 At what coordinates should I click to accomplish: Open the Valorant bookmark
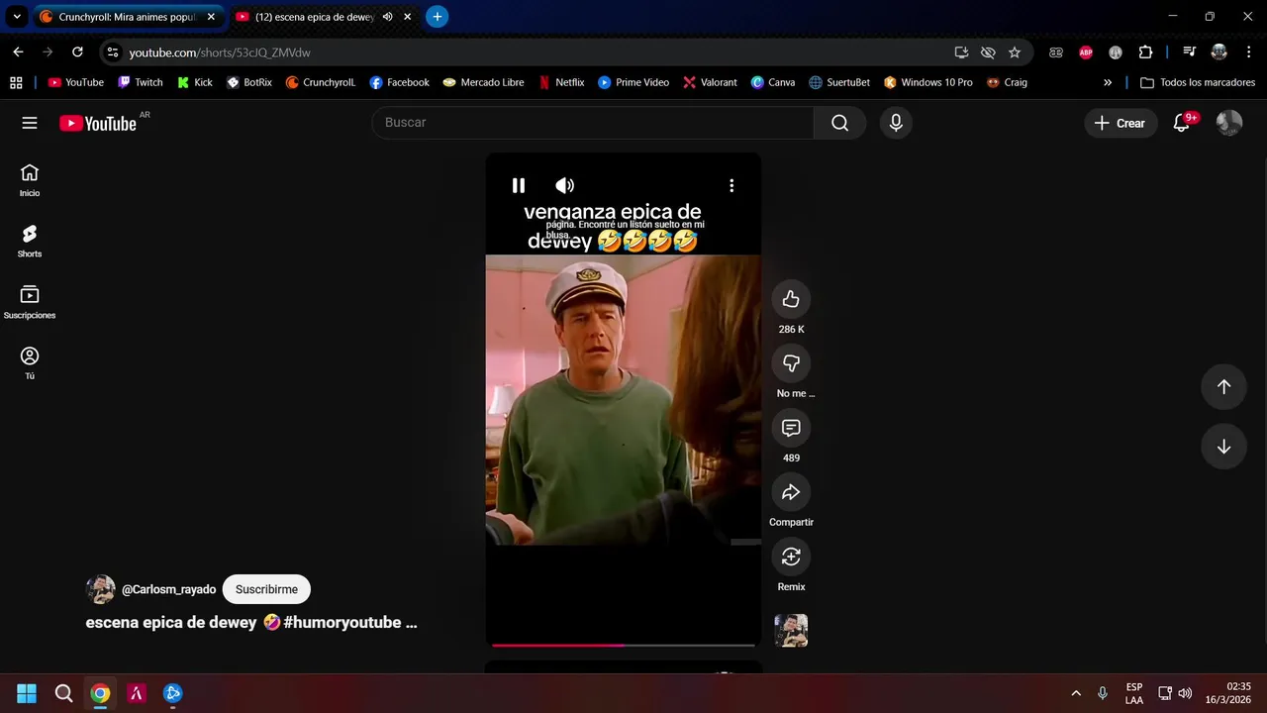(x=710, y=82)
